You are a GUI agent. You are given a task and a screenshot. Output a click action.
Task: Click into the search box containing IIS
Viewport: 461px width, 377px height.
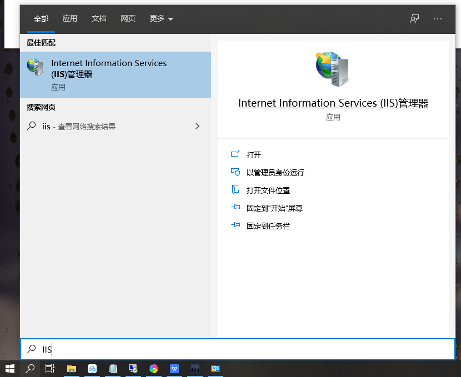pyautogui.click(x=238, y=349)
